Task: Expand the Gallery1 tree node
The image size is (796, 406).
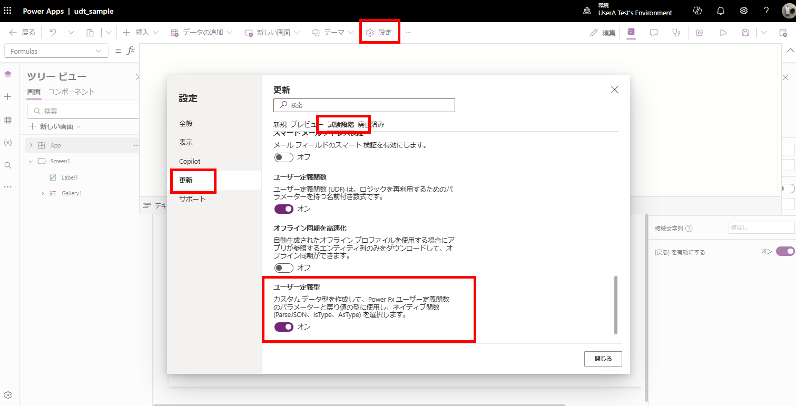Action: coord(43,193)
